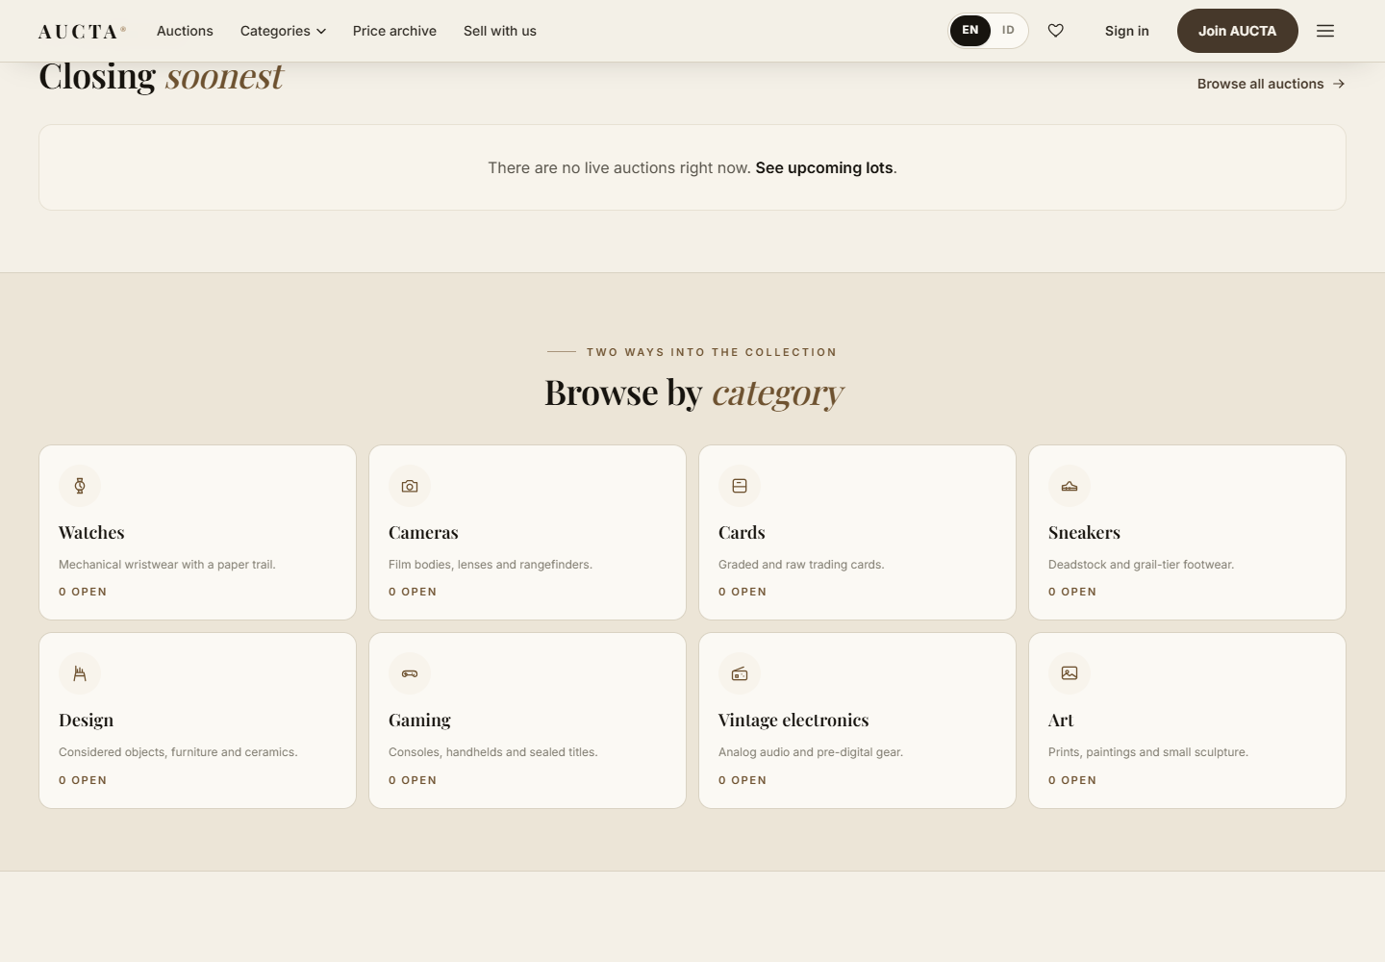
Task: Open the Watches category heading
Action: [x=91, y=533]
